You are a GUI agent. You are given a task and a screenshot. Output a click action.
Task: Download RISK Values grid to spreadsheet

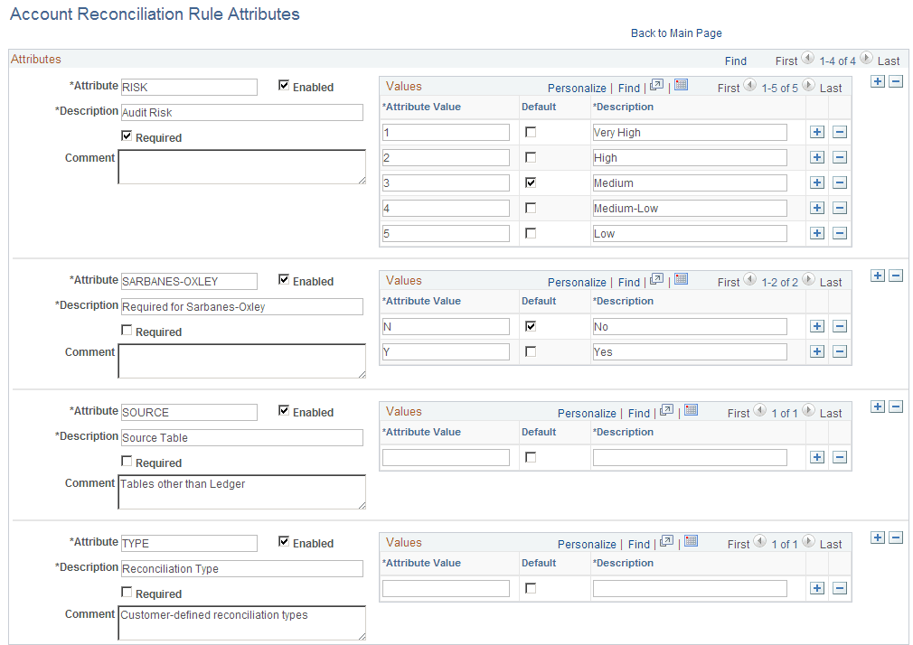[x=681, y=86]
